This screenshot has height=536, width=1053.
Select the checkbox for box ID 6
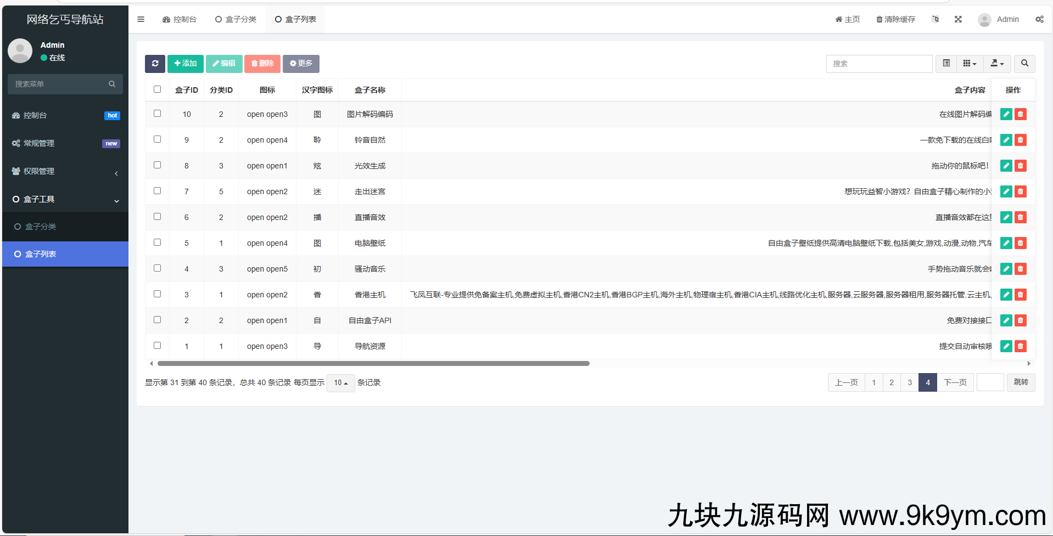pyautogui.click(x=158, y=216)
